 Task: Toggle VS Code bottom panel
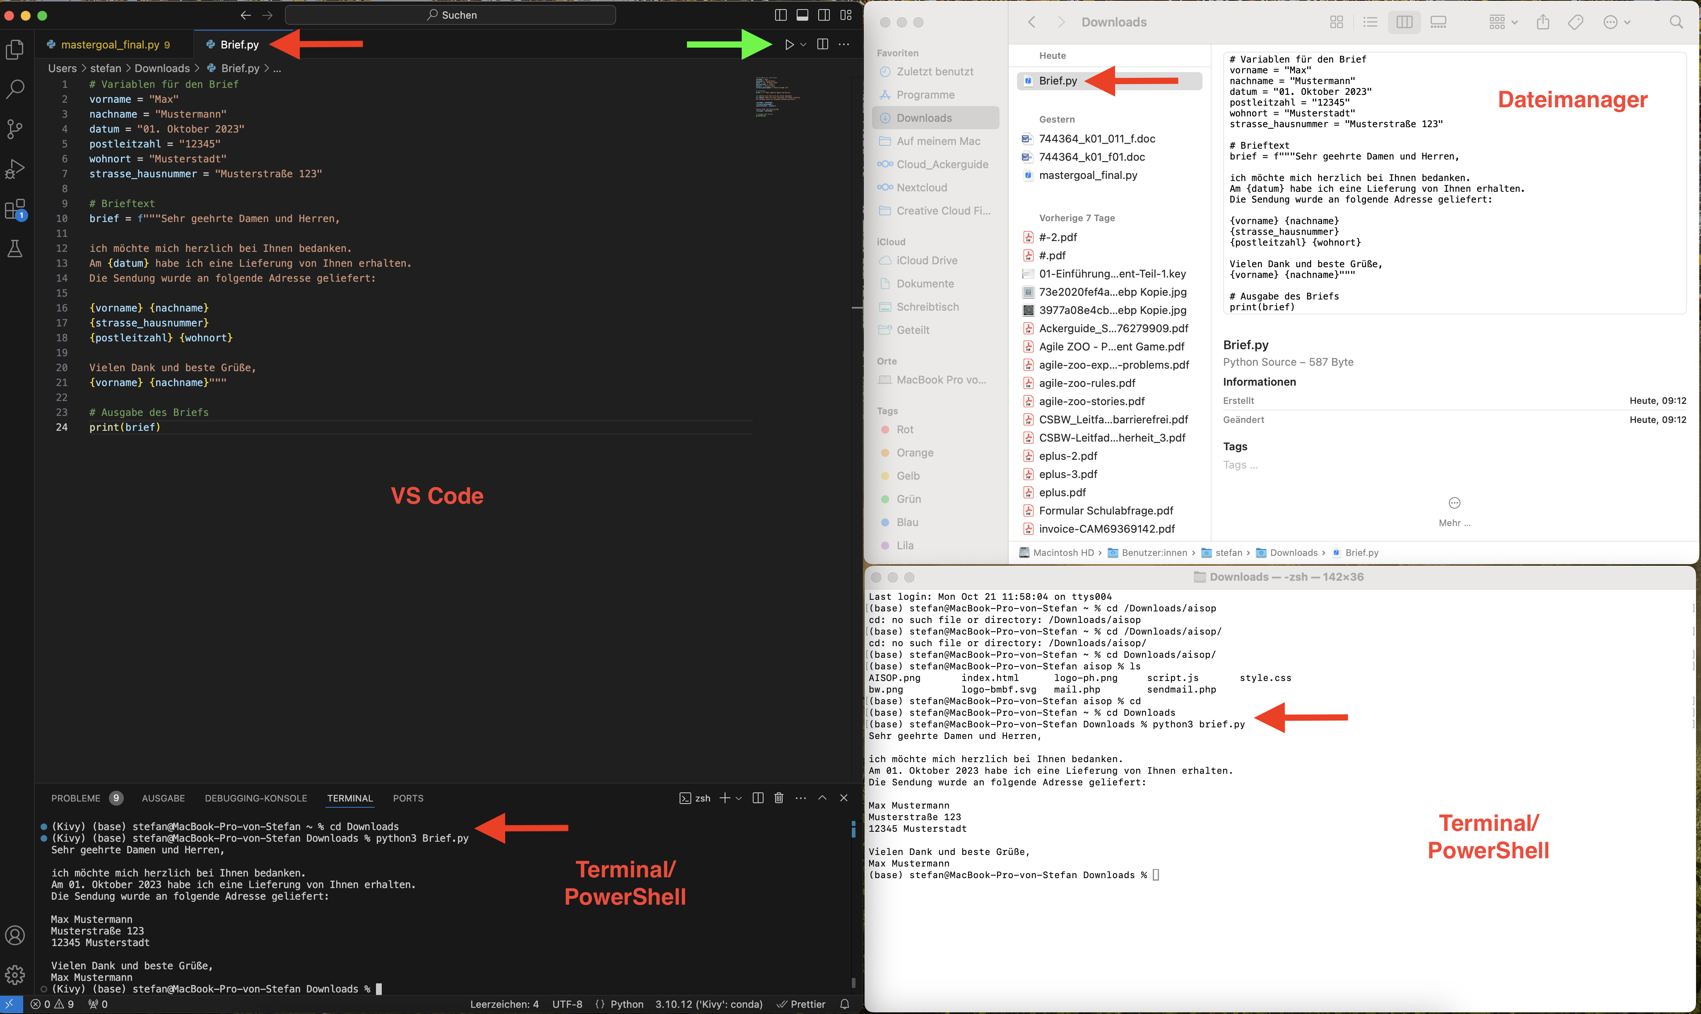coord(803,15)
